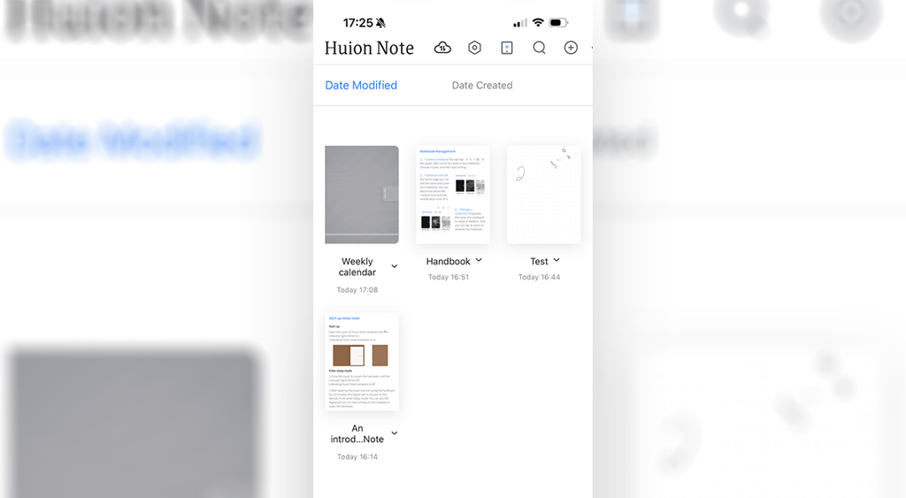Viewport: 906px width, 498px height.
Task: Select the Weekly calendar title text
Action: (x=357, y=267)
